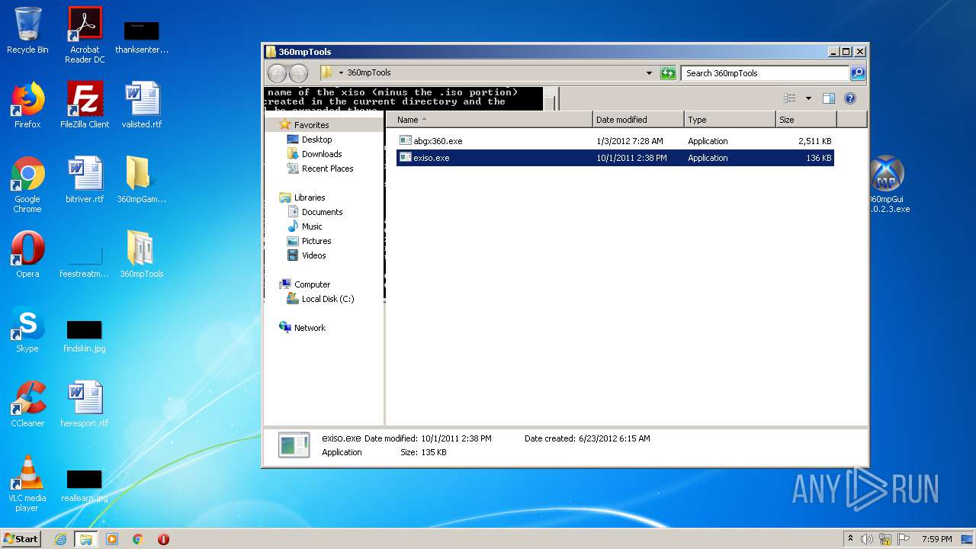The height and width of the screenshot is (549, 976).
Task: Open Desktop in the navigation pane
Action: pyautogui.click(x=316, y=140)
